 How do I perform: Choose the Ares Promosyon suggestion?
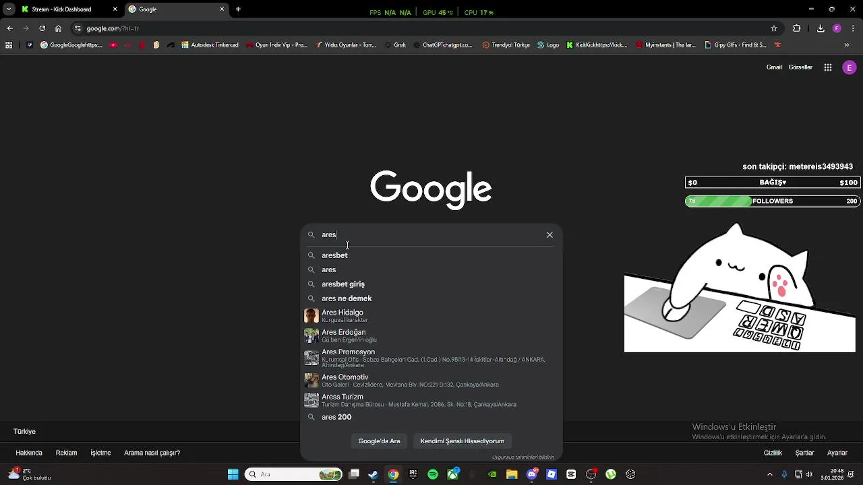[431, 358]
